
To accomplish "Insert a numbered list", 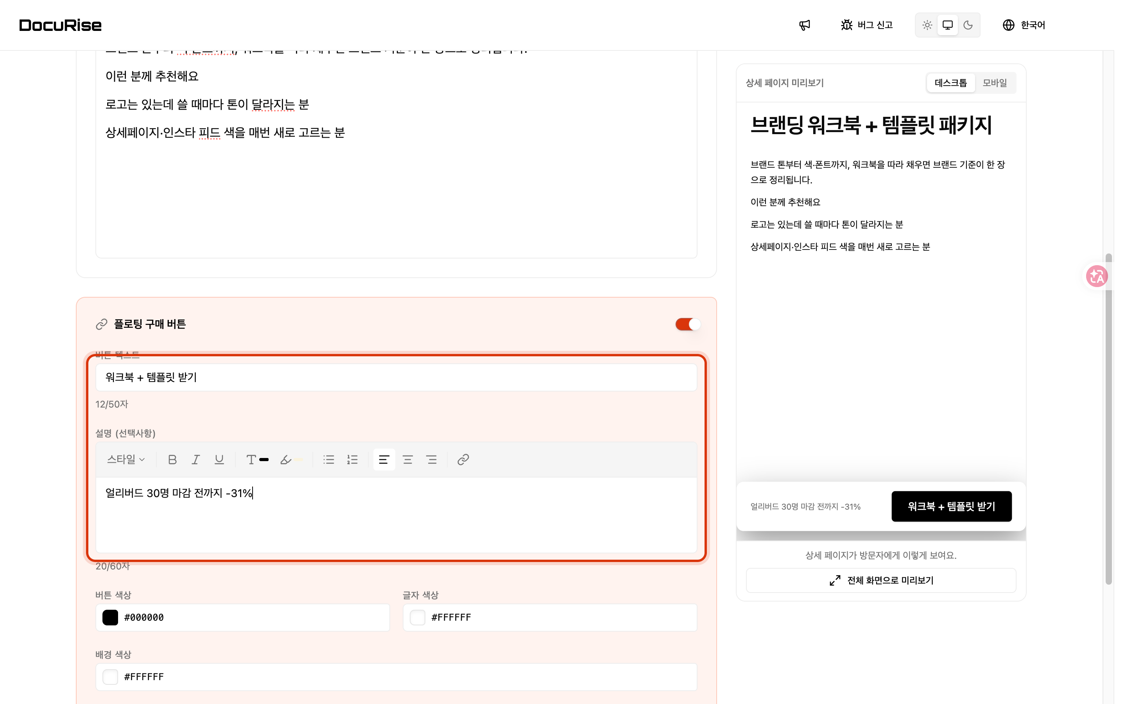I will coord(352,460).
